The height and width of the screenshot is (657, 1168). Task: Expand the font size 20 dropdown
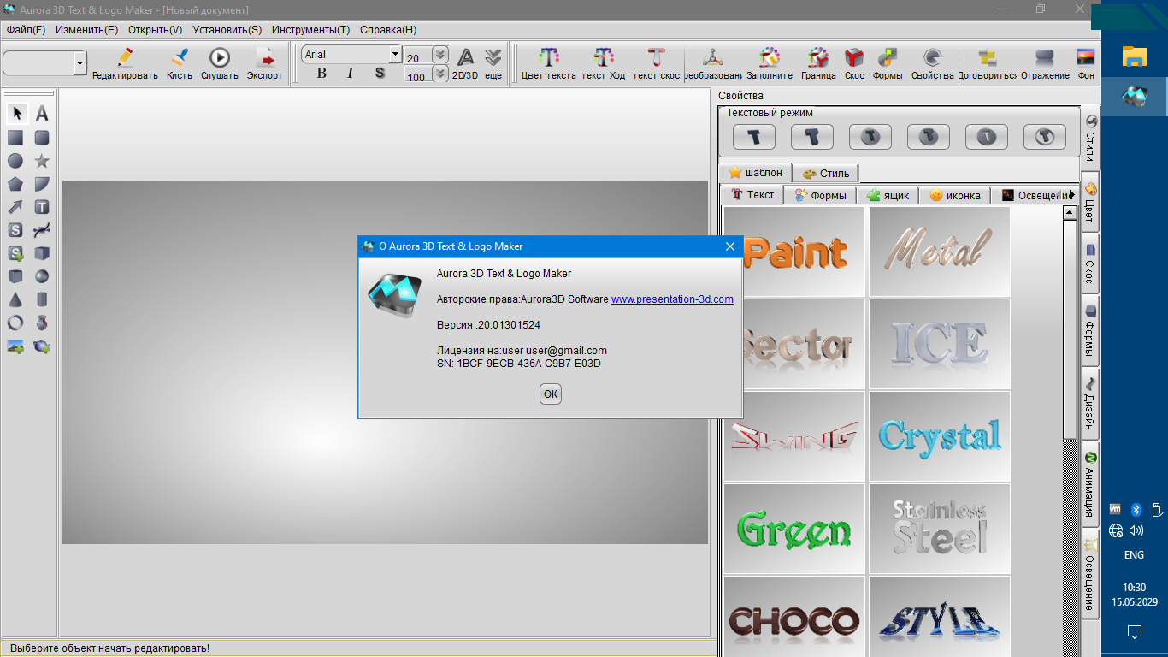[x=439, y=55]
